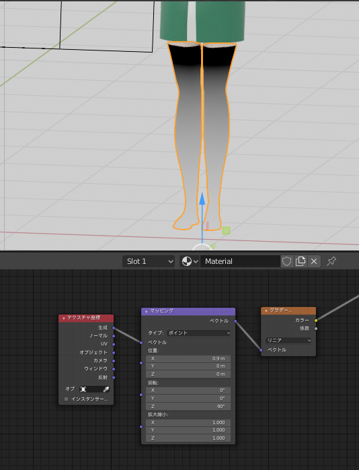
Task: Browse materials with the sphere icon
Action: tap(187, 261)
